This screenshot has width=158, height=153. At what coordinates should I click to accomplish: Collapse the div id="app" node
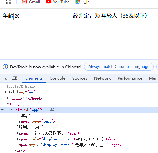click(x=12, y=109)
